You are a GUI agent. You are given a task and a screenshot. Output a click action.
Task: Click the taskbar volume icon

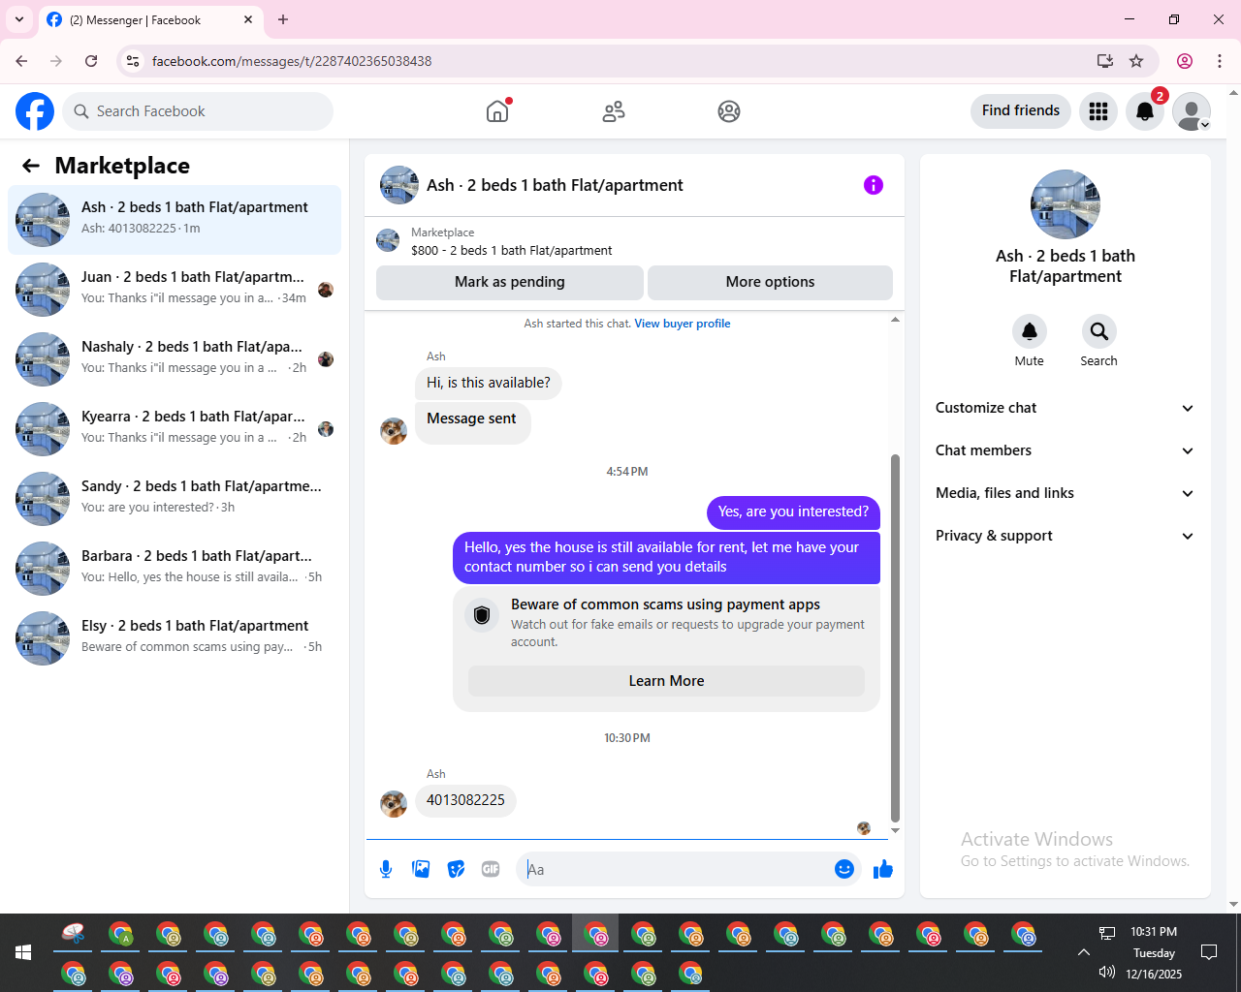pos(1107,973)
